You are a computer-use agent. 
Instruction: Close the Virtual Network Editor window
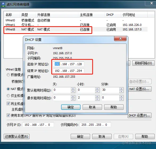coord(151,3)
